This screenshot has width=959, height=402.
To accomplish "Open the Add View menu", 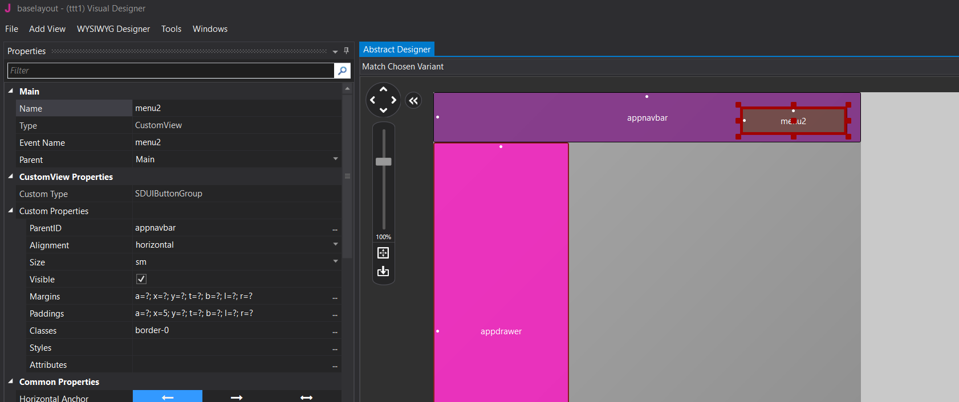I will pos(47,29).
